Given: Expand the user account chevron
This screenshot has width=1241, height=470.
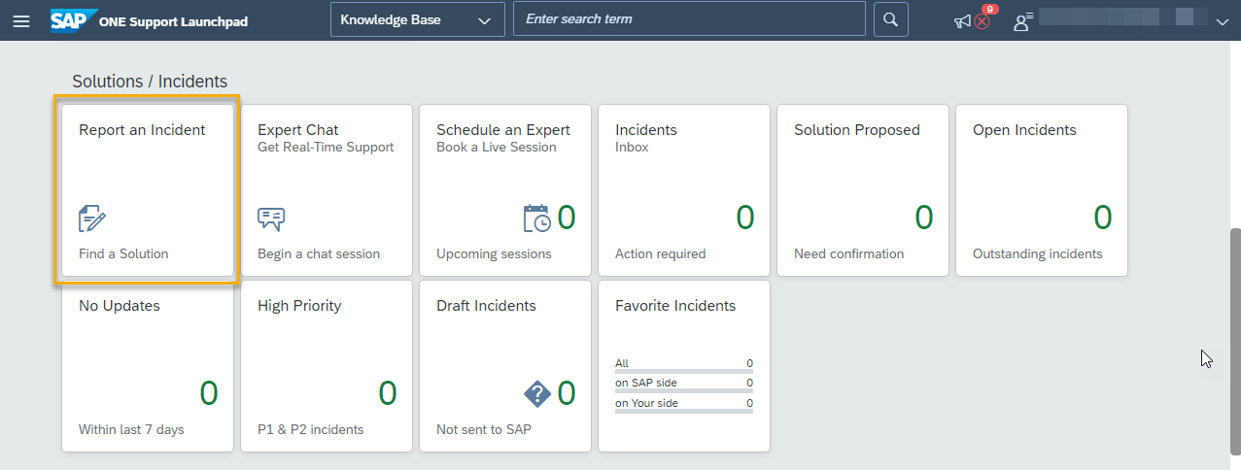Looking at the screenshot, I should 1223,21.
